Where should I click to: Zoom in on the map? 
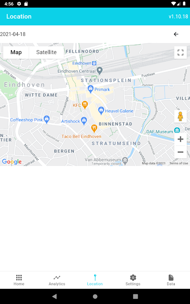coord(181,139)
